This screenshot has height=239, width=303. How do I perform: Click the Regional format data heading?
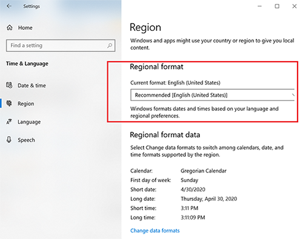point(165,135)
